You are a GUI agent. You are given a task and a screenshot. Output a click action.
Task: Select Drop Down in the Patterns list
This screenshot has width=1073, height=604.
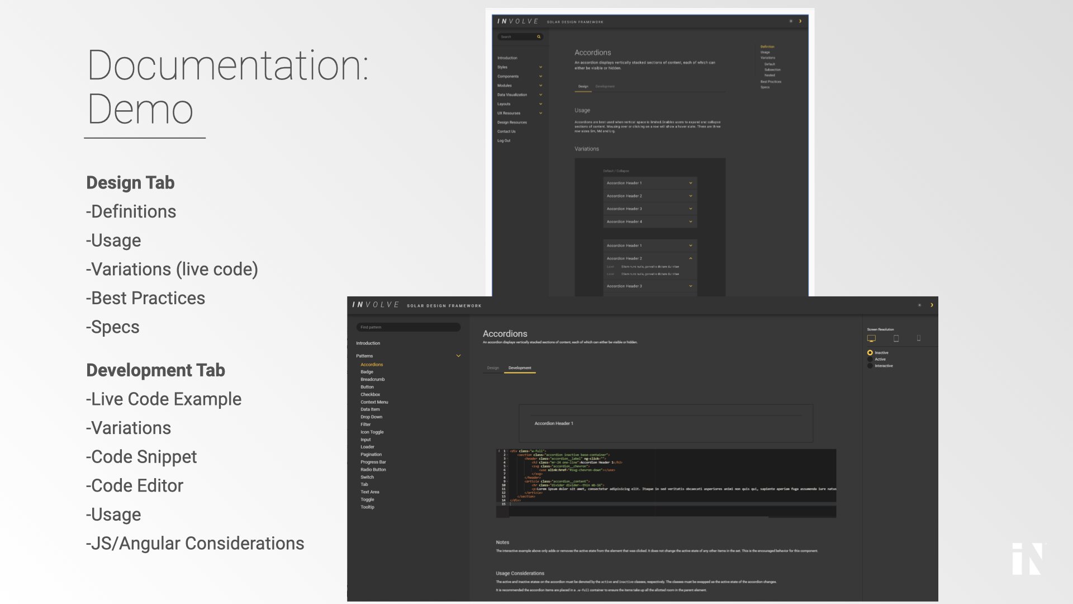pyautogui.click(x=371, y=417)
